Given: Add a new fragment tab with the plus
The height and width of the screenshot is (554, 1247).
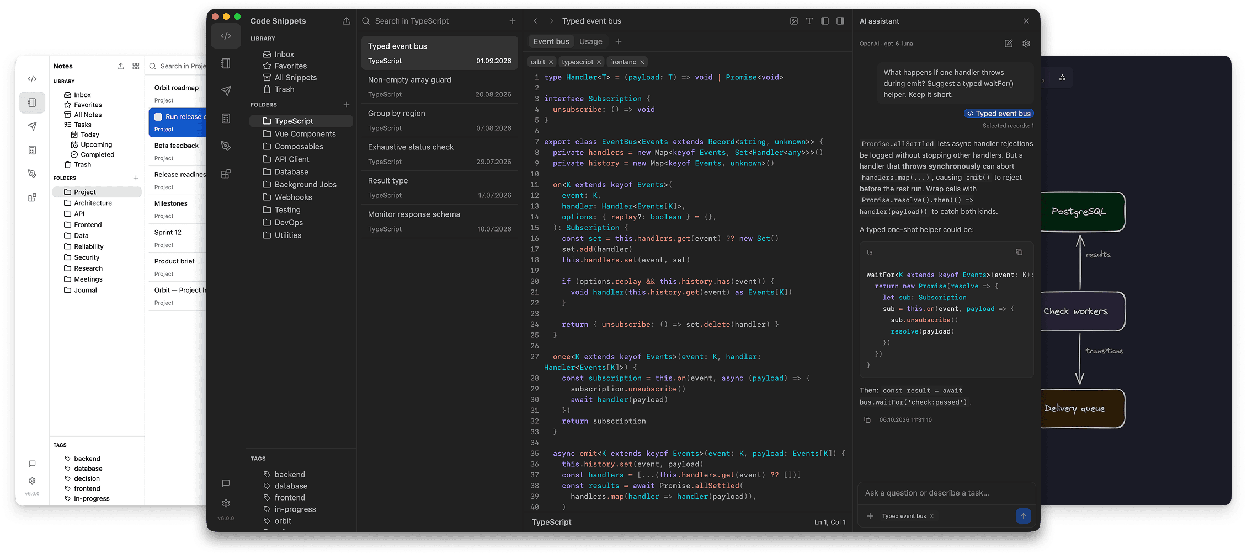Looking at the screenshot, I should pyautogui.click(x=619, y=41).
